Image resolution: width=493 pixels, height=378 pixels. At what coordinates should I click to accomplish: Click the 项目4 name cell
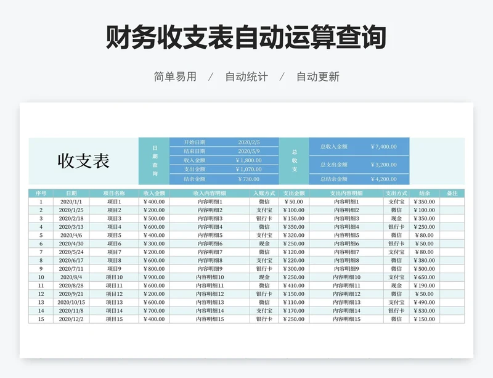114,227
